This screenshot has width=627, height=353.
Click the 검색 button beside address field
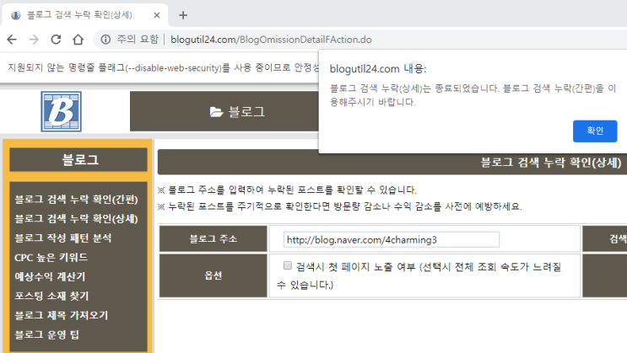[604, 238]
